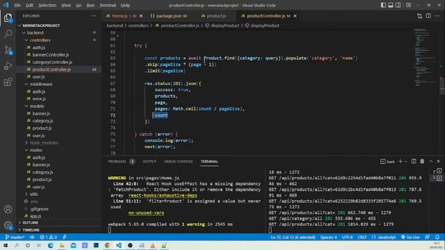Toggle secondary side bar layout icon
The width and height of the screenshot is (445, 250).
point(398,5)
